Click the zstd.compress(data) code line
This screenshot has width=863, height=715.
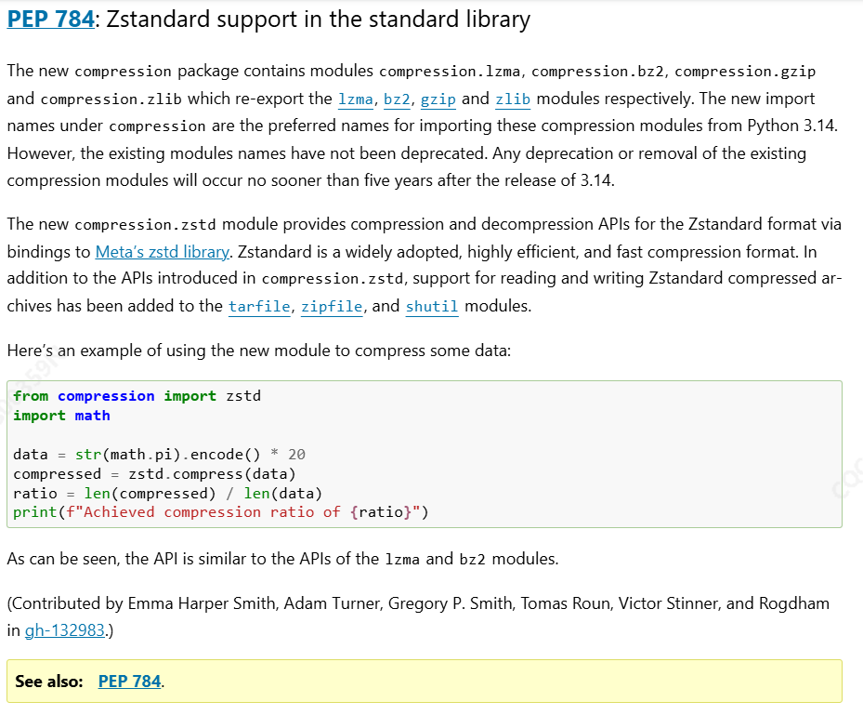pyautogui.click(x=154, y=474)
